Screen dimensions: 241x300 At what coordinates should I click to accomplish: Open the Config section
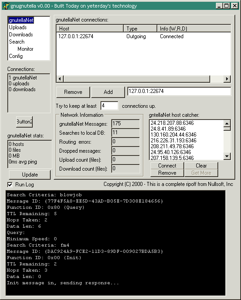tap(16, 56)
